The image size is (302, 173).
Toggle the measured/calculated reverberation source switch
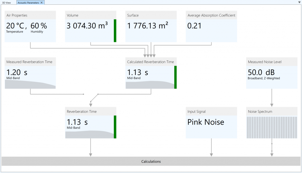pyautogui.click(x=94, y=98)
